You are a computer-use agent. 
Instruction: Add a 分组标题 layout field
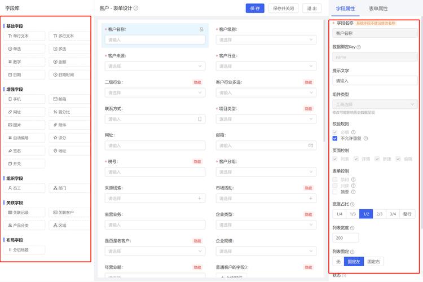pyautogui.click(x=24, y=250)
